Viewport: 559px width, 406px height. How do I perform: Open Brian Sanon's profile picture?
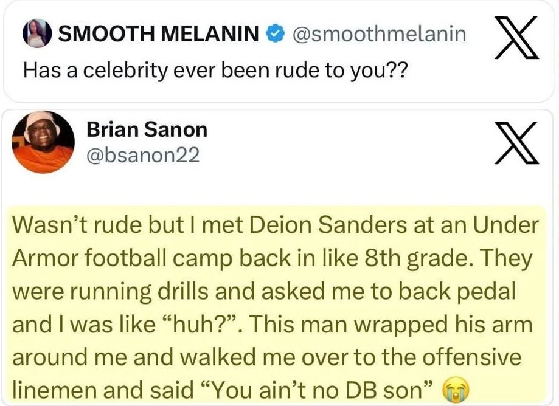pyautogui.click(x=44, y=142)
